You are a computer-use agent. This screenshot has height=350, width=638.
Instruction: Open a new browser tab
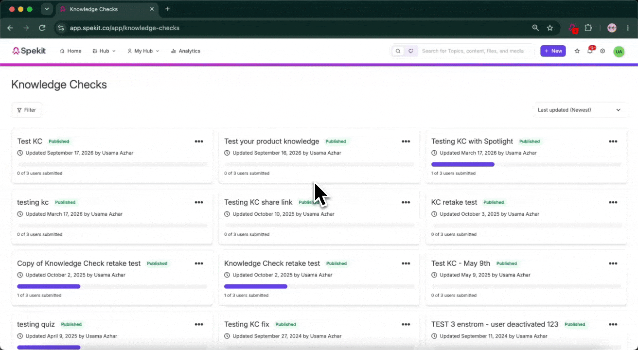[x=167, y=9]
